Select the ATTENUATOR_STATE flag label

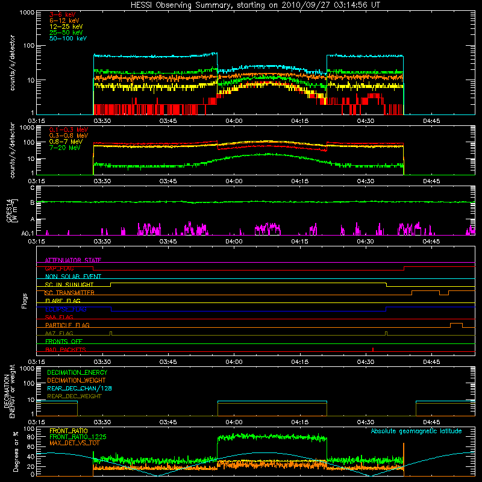73,260
